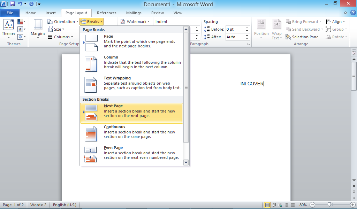
Task: Click Previous Page double-arrow button
Action: [354, 186]
